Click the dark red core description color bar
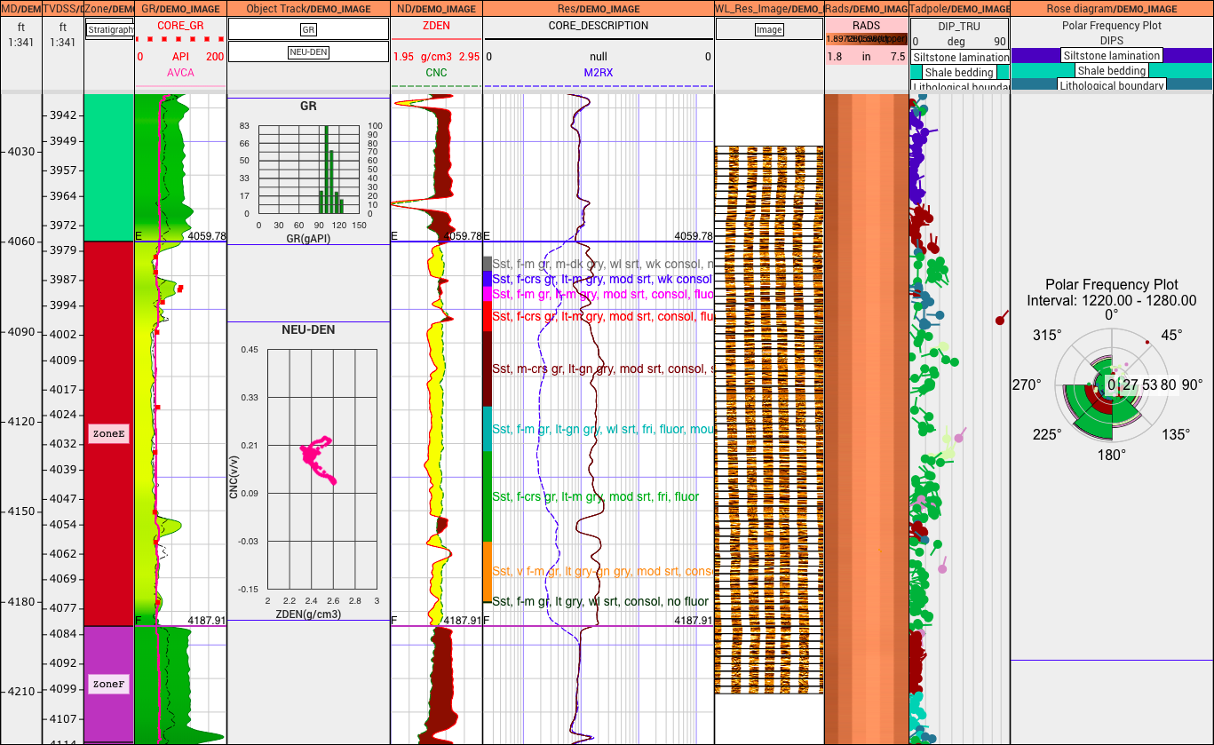 487,369
